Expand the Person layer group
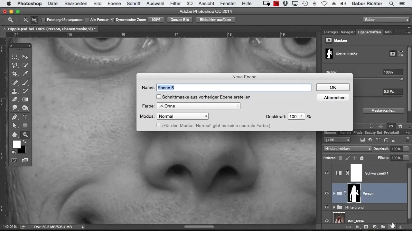Image resolution: width=412 pixels, height=231 pixels. (x=334, y=193)
